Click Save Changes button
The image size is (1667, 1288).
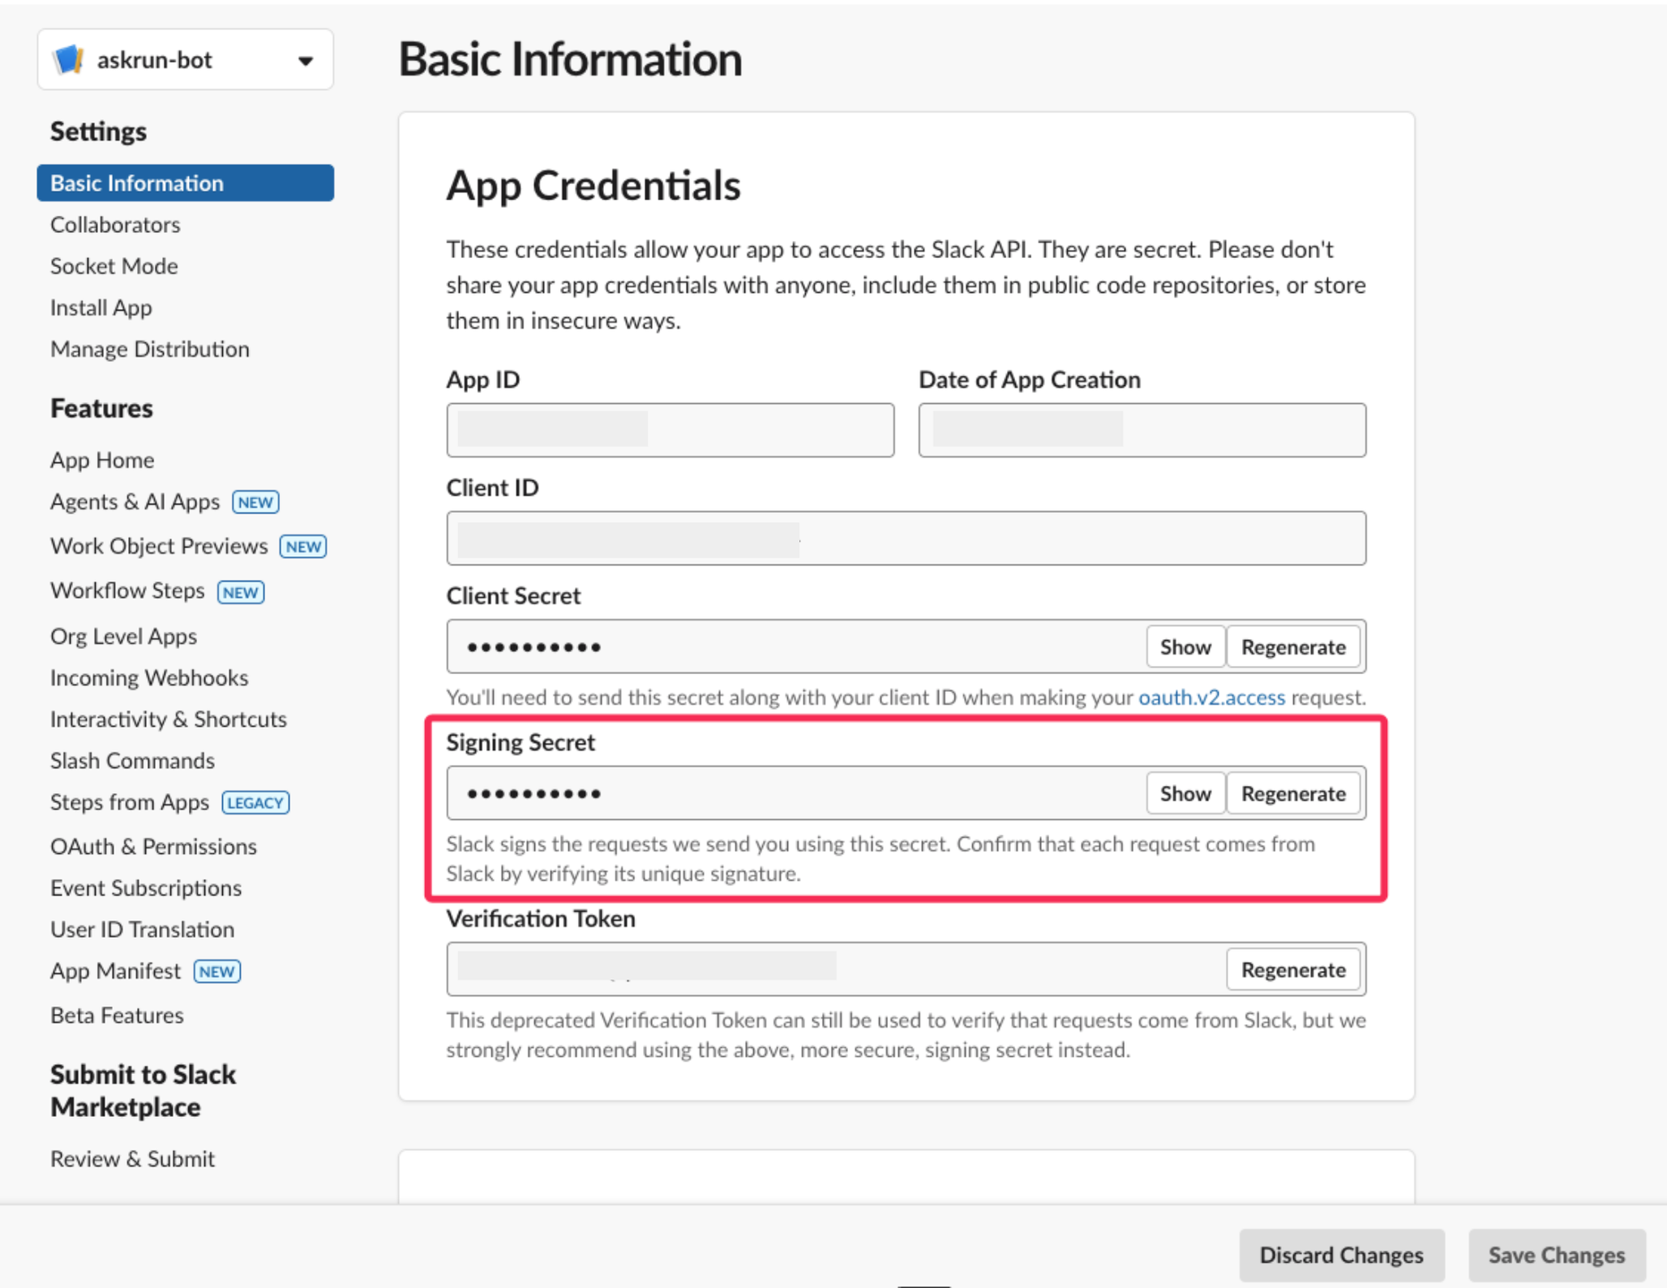(1556, 1255)
